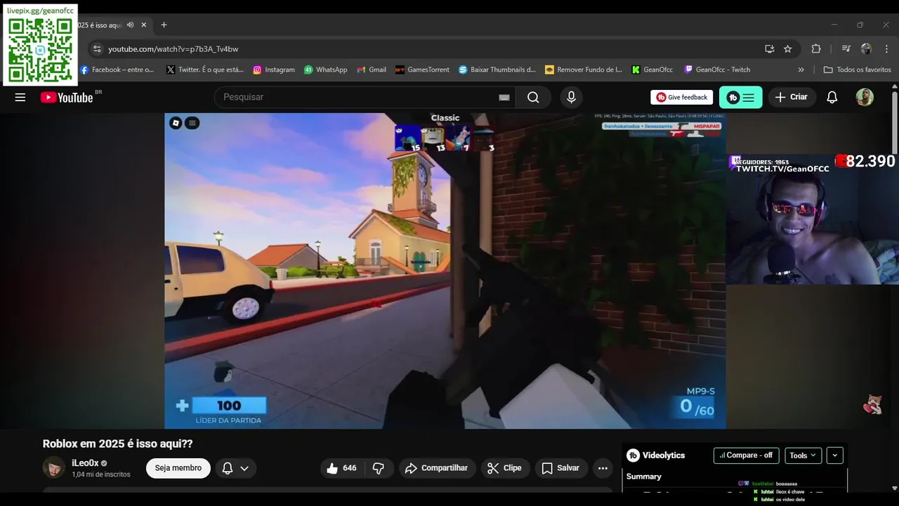Open the Chrome profile avatar
The image size is (899, 506).
[866, 49]
